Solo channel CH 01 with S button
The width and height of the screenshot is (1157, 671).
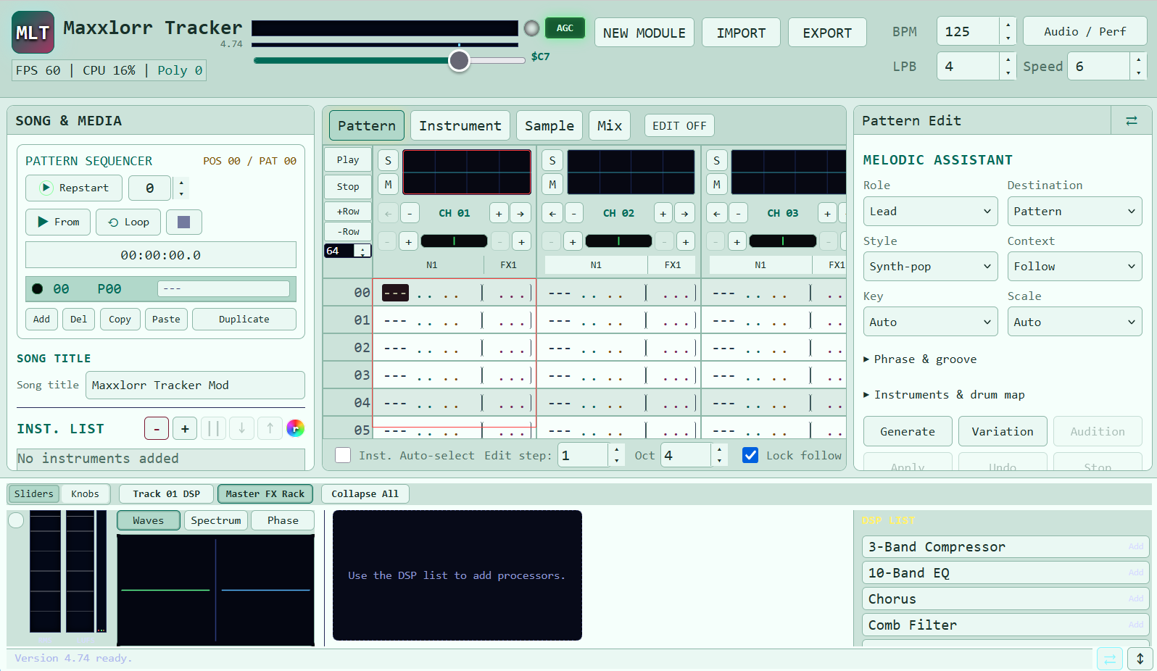click(x=389, y=160)
